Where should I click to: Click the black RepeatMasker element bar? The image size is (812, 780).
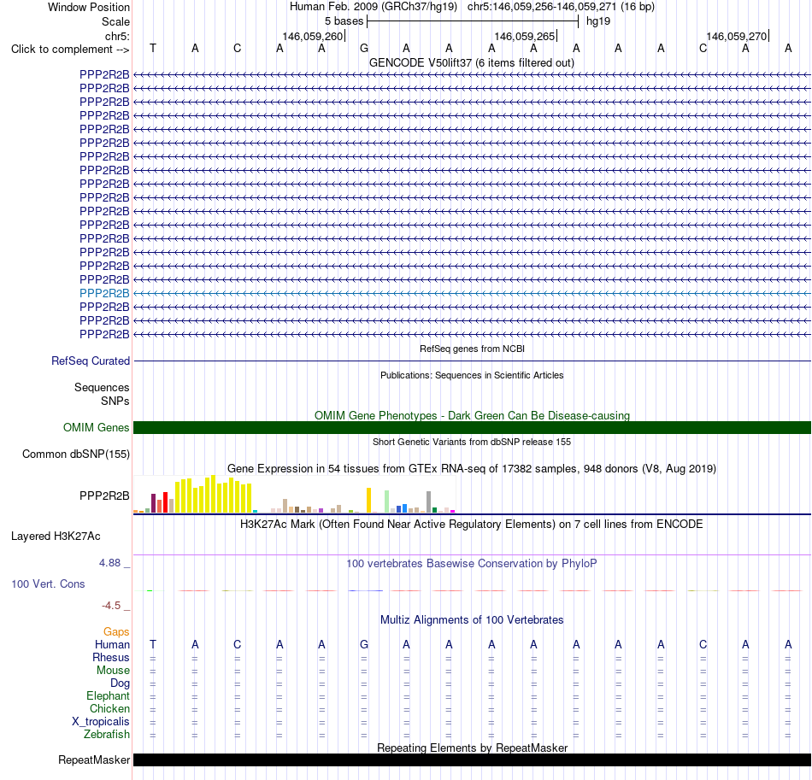coord(473,759)
